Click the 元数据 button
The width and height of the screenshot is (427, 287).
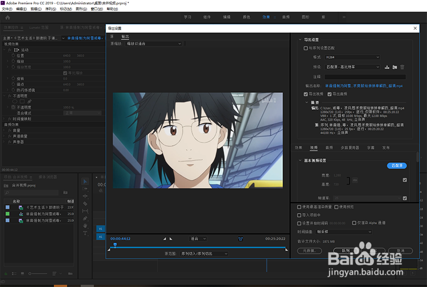(x=309, y=251)
